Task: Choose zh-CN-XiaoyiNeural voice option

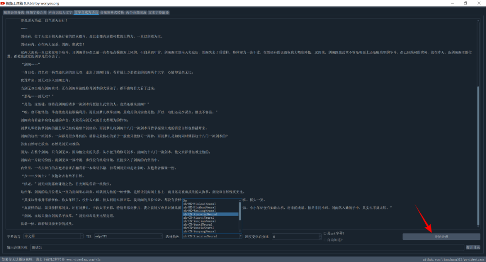Action: click(x=211, y=218)
